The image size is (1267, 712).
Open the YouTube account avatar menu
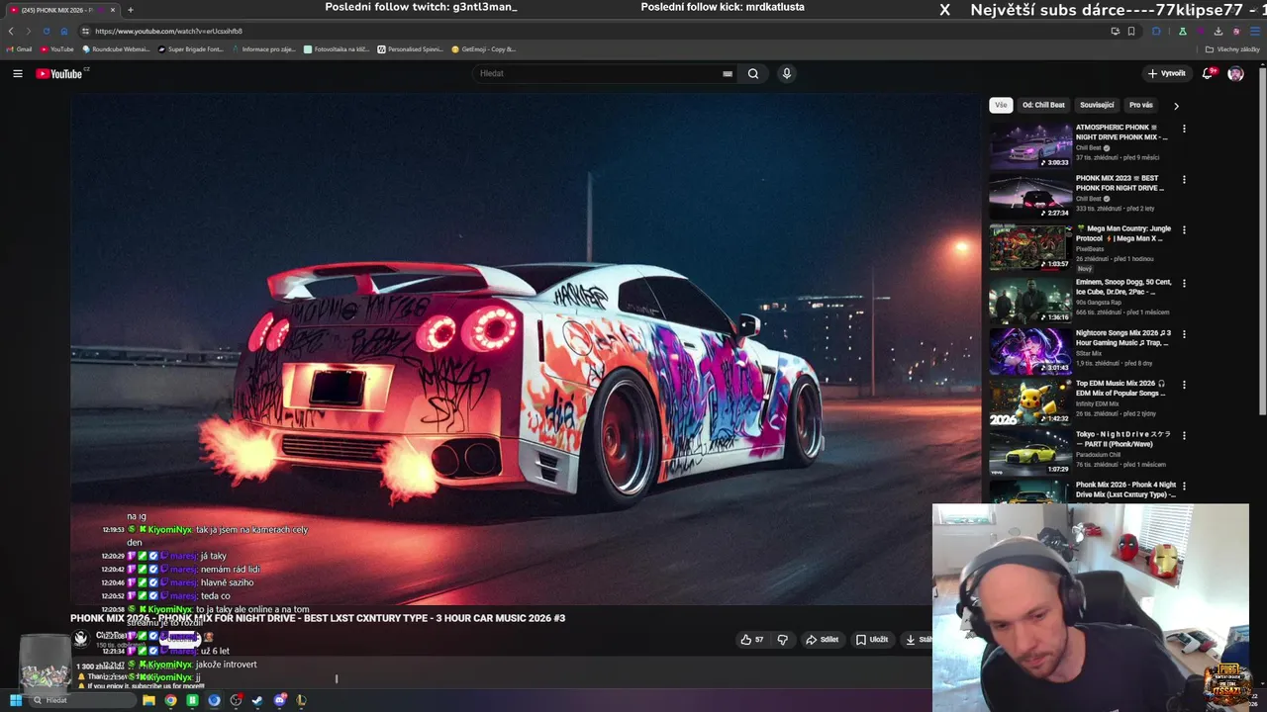[x=1235, y=73]
